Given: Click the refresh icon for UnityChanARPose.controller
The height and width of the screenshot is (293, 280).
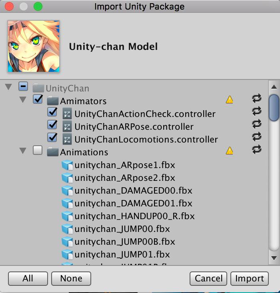Looking at the screenshot, I should (x=256, y=124).
